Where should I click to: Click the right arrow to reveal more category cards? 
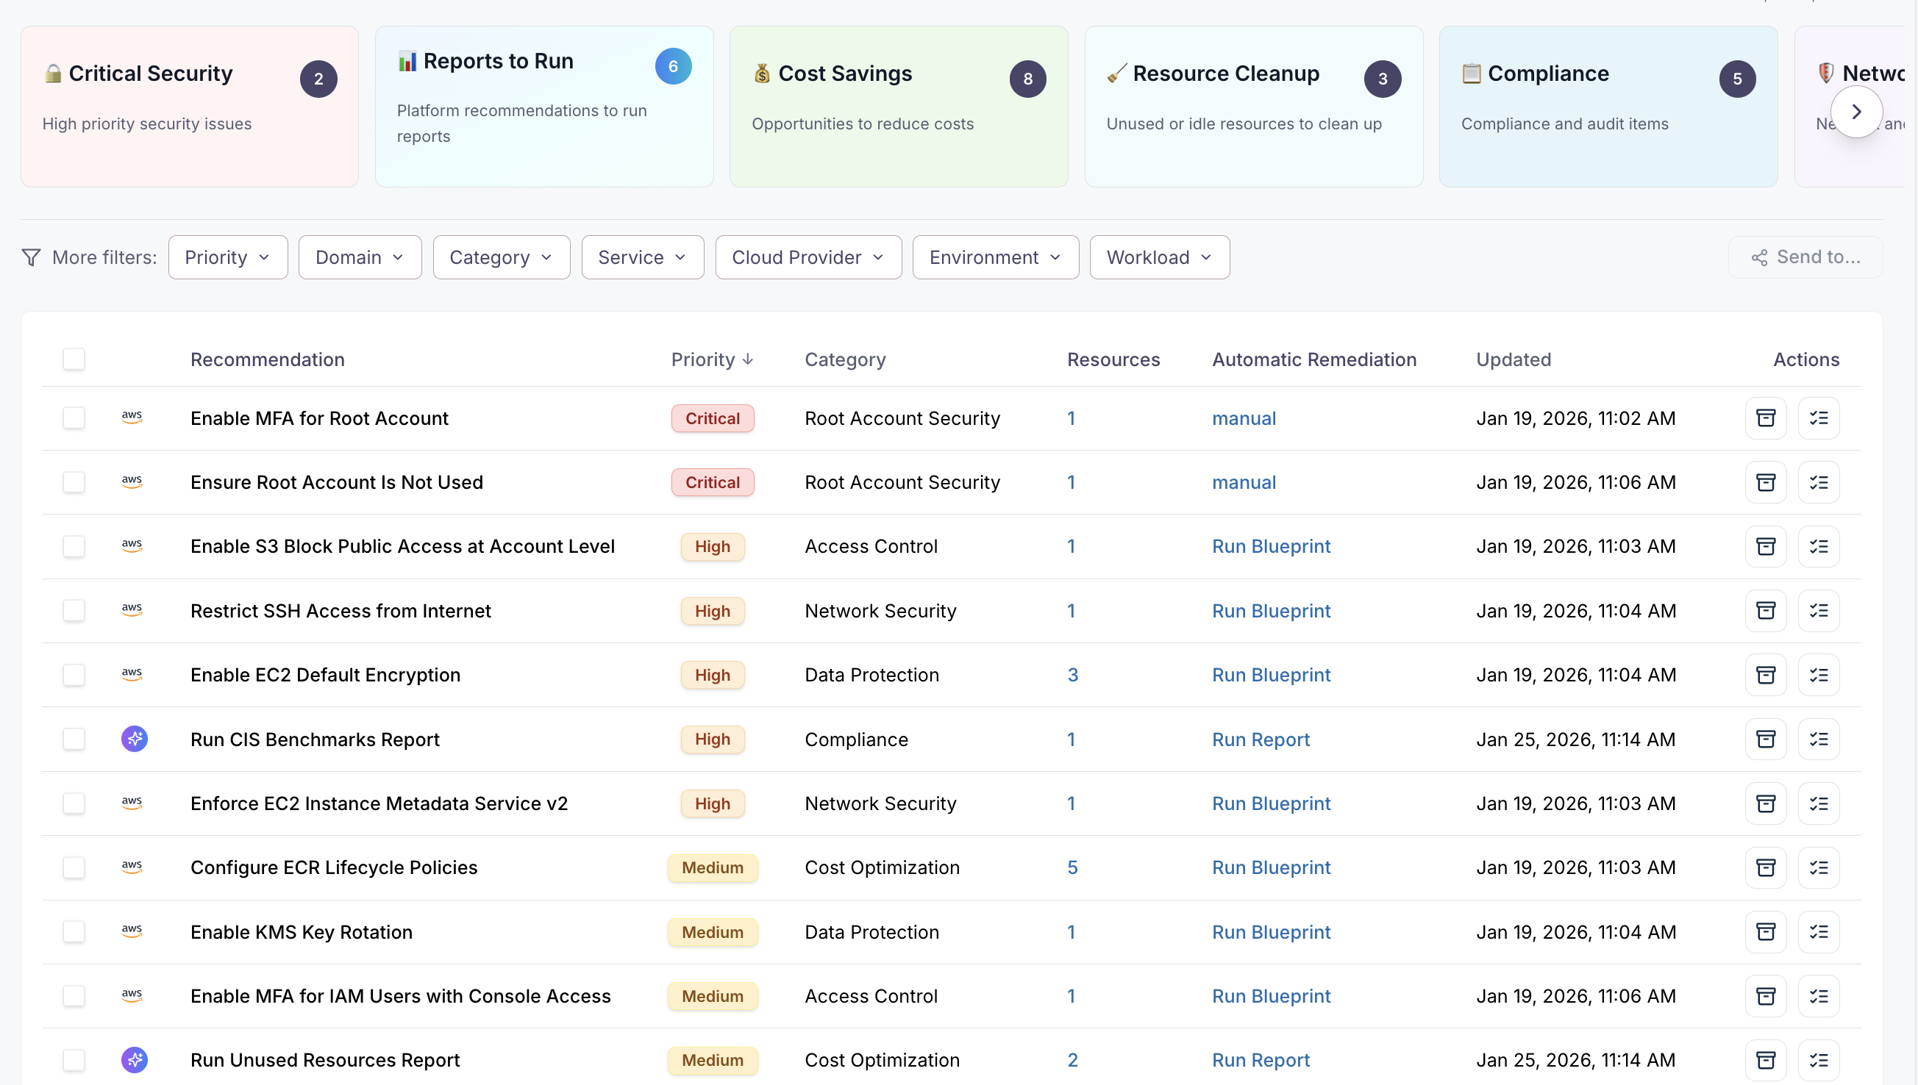(x=1857, y=111)
